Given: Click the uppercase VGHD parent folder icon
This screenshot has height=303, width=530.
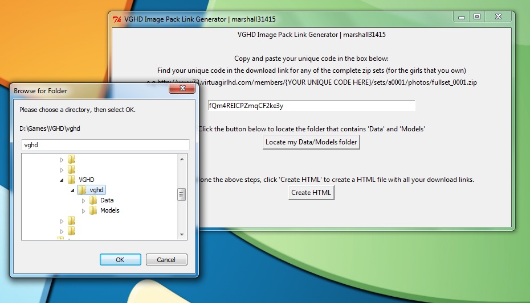Looking at the screenshot, I should tap(71, 180).
